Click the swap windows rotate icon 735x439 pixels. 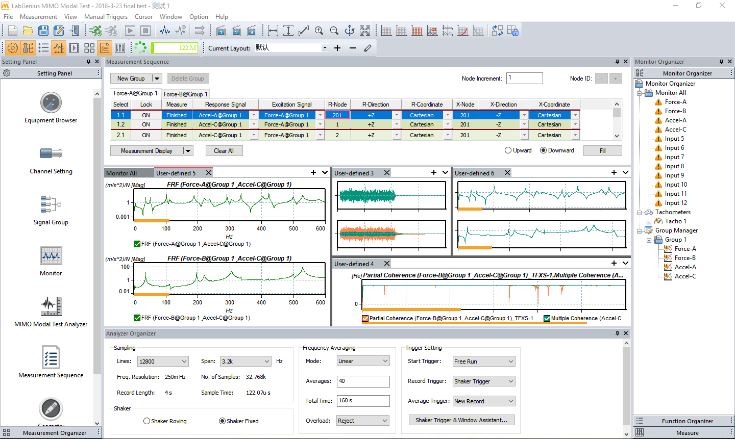click(x=498, y=31)
